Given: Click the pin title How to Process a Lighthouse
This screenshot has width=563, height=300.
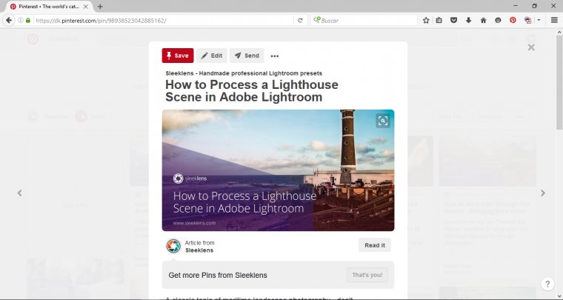Looking at the screenshot, I should (x=252, y=91).
